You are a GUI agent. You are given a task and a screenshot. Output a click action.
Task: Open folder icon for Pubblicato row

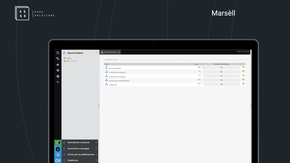243,84
